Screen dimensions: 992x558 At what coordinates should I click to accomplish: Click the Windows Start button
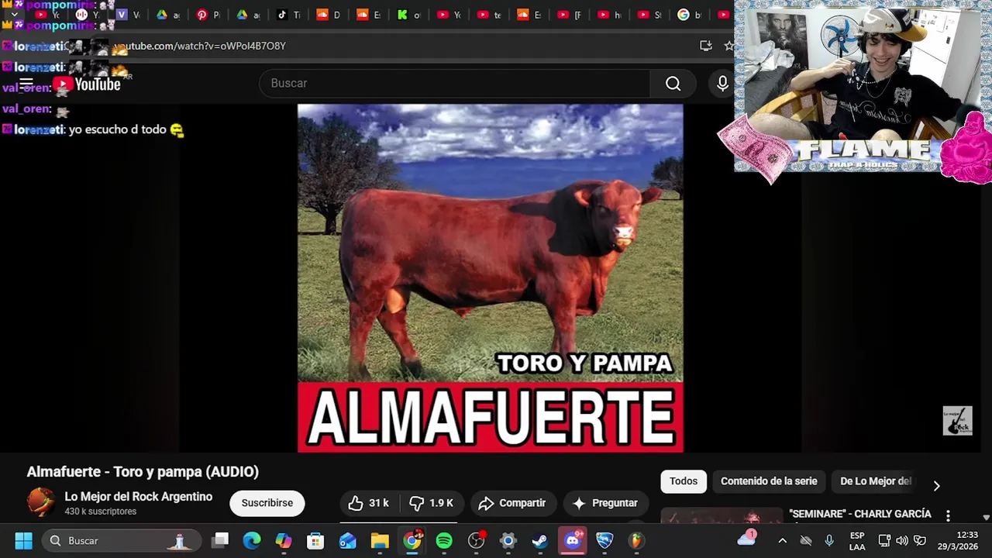23,540
